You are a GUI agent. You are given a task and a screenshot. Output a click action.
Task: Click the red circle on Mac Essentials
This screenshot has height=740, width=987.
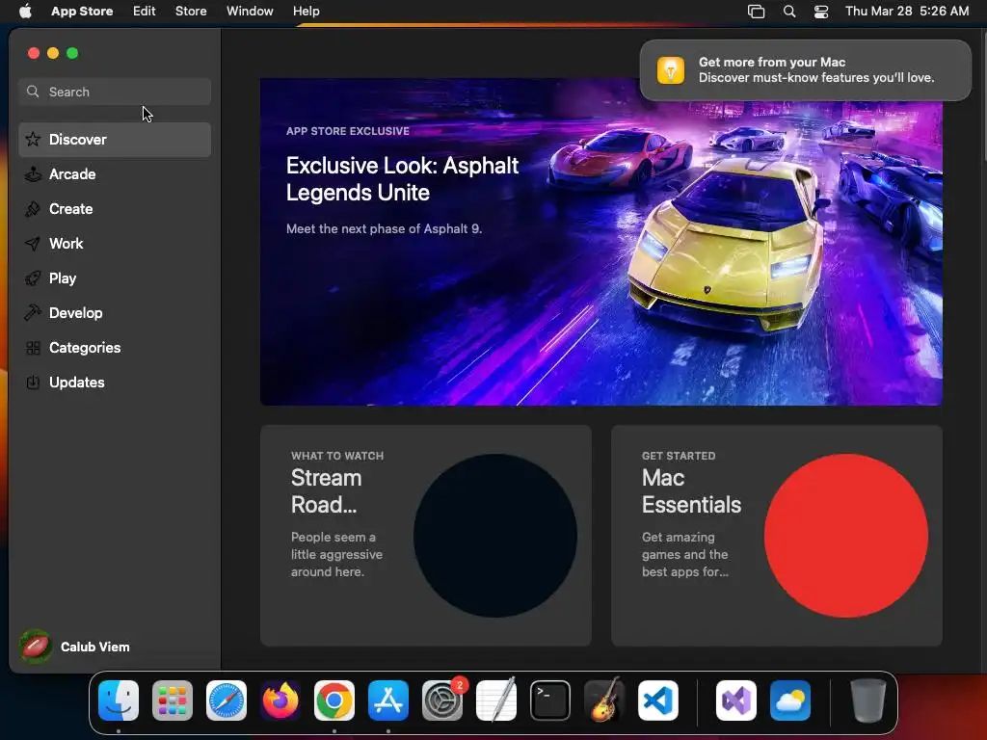(846, 536)
